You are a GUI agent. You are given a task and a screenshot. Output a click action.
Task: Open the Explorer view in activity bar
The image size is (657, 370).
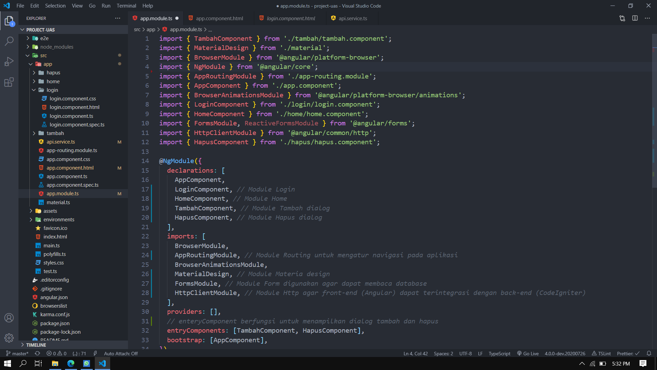click(x=9, y=21)
